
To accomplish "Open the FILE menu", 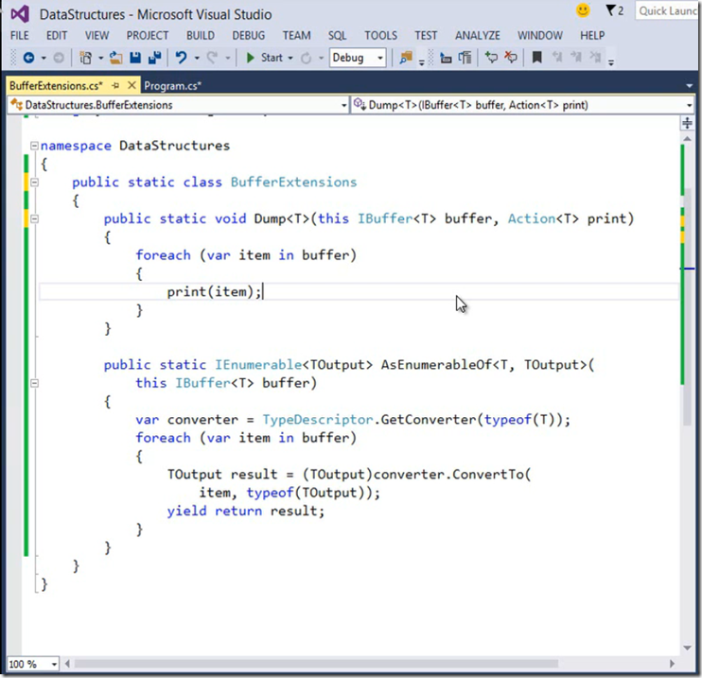I will point(20,35).
